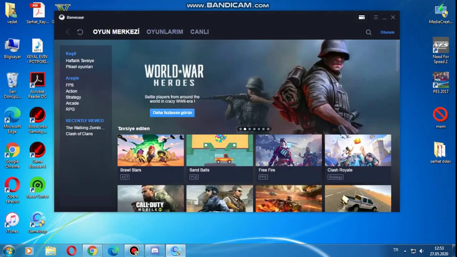457x257 pixels.
Task: Open the mem desktop icon
Action: point(441,119)
